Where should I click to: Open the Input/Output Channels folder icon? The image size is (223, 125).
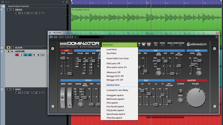(3, 6)
